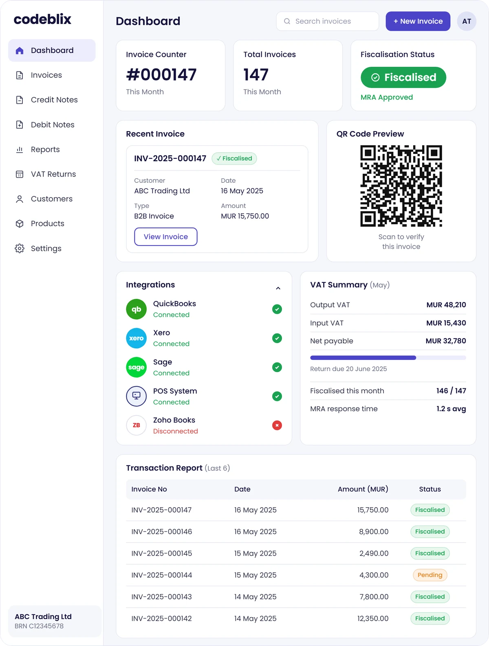Click the VAT return progress bar
This screenshot has width=489, height=646.
click(x=388, y=358)
